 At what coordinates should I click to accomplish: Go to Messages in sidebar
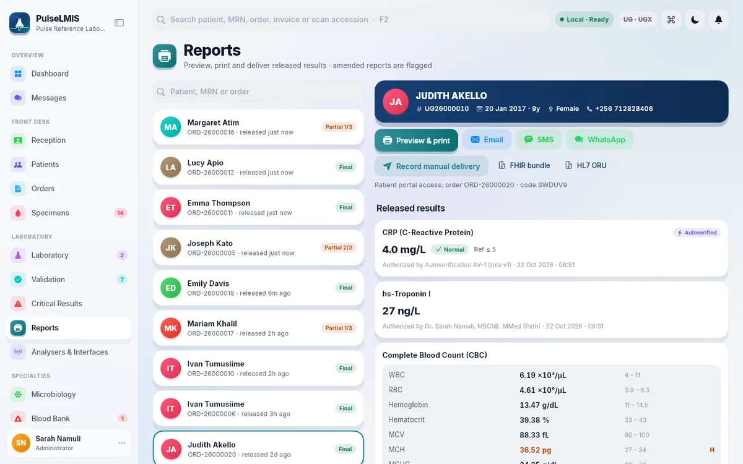tap(69, 98)
